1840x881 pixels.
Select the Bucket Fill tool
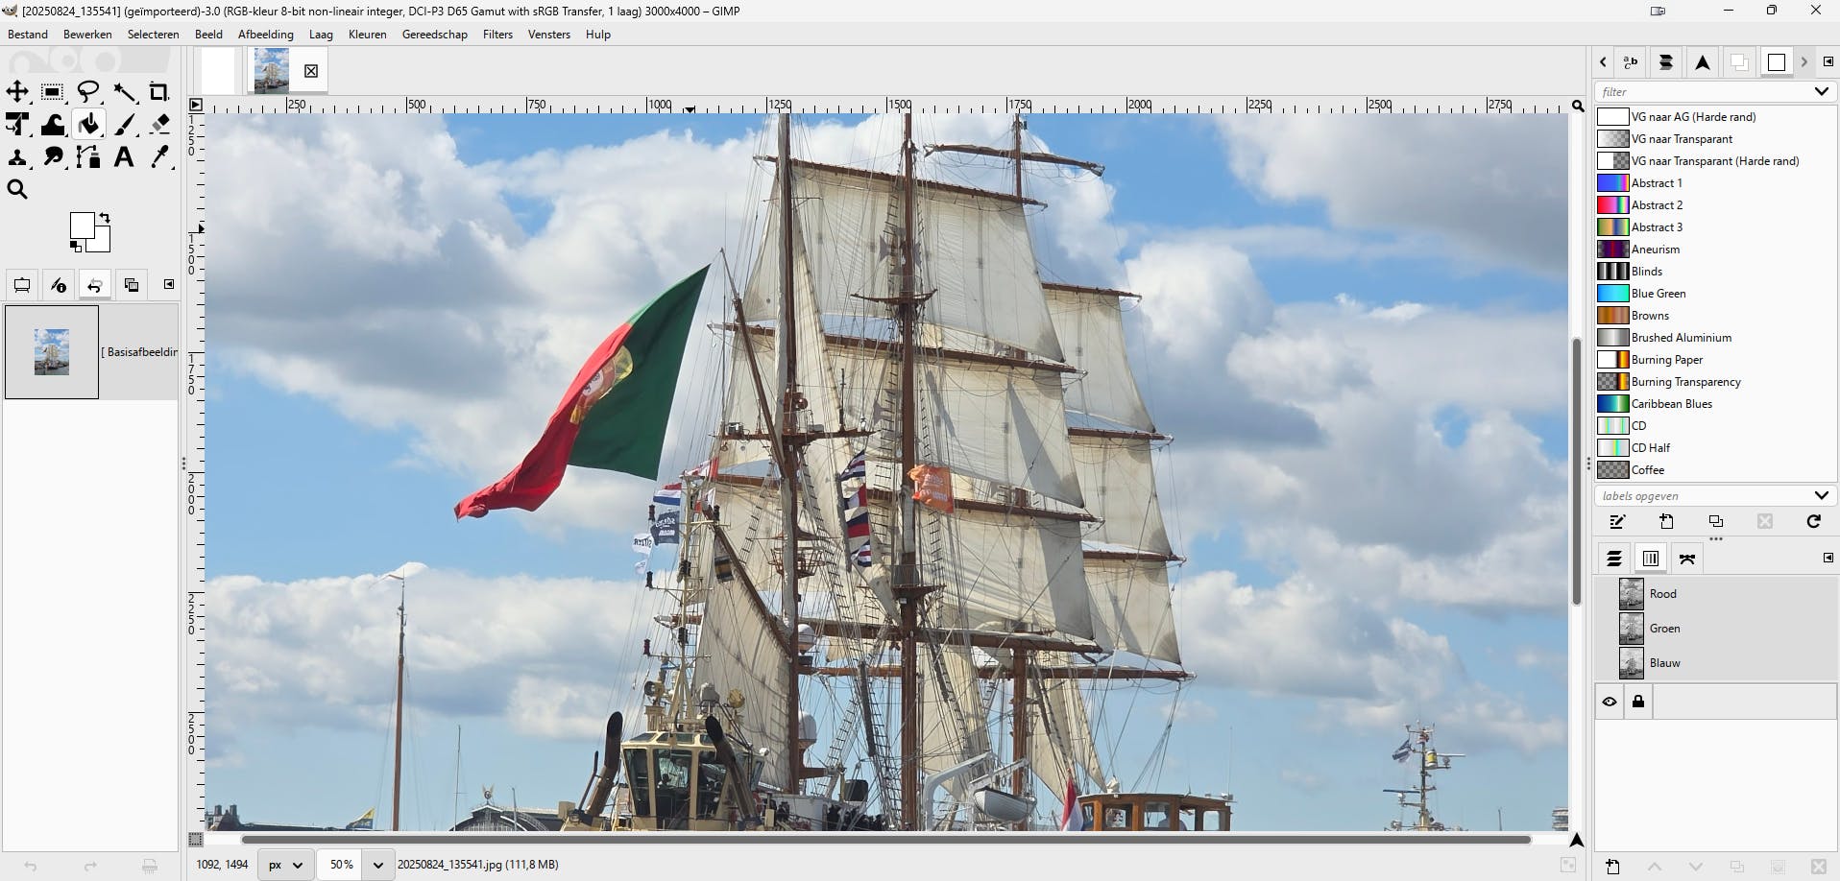pos(88,125)
